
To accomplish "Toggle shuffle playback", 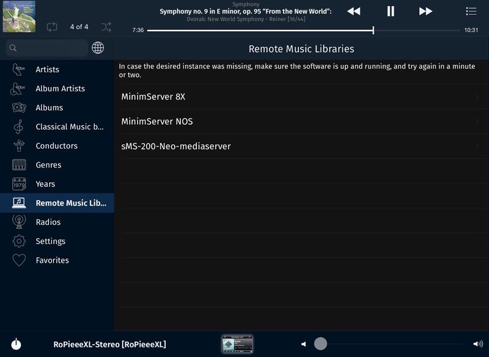I will pos(106,26).
